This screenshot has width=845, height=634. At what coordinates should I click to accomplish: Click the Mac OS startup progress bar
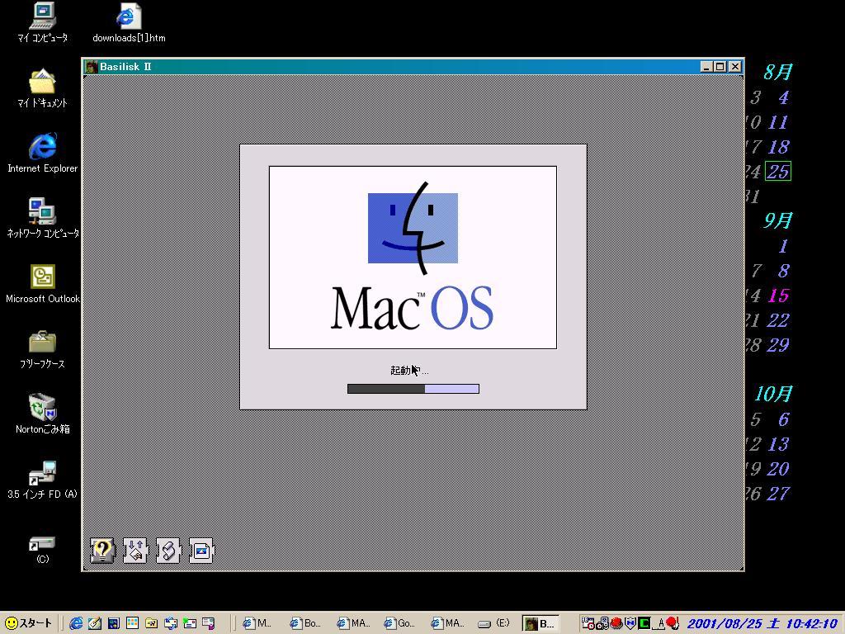413,389
